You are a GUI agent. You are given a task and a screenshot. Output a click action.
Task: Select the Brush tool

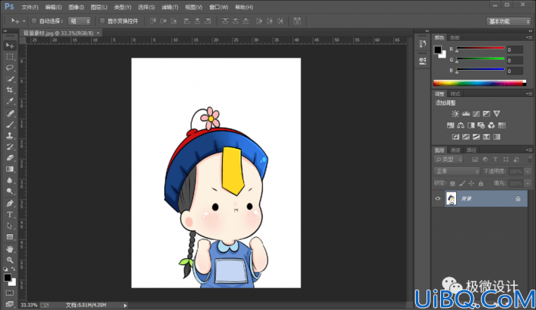[10, 125]
